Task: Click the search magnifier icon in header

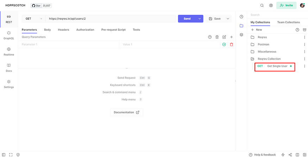Action: coord(262,6)
